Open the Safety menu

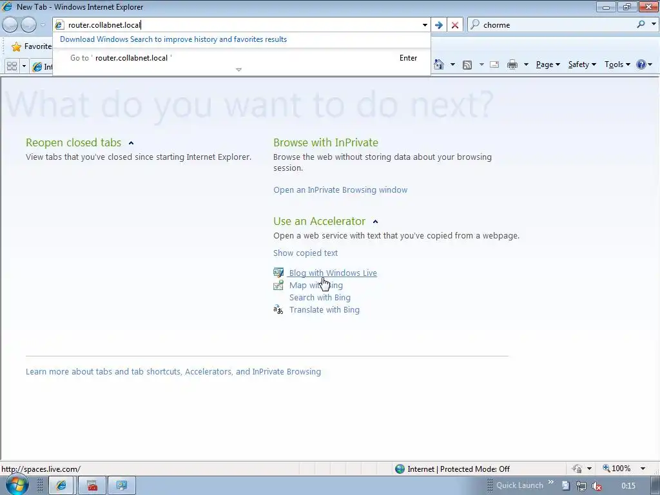pos(582,64)
